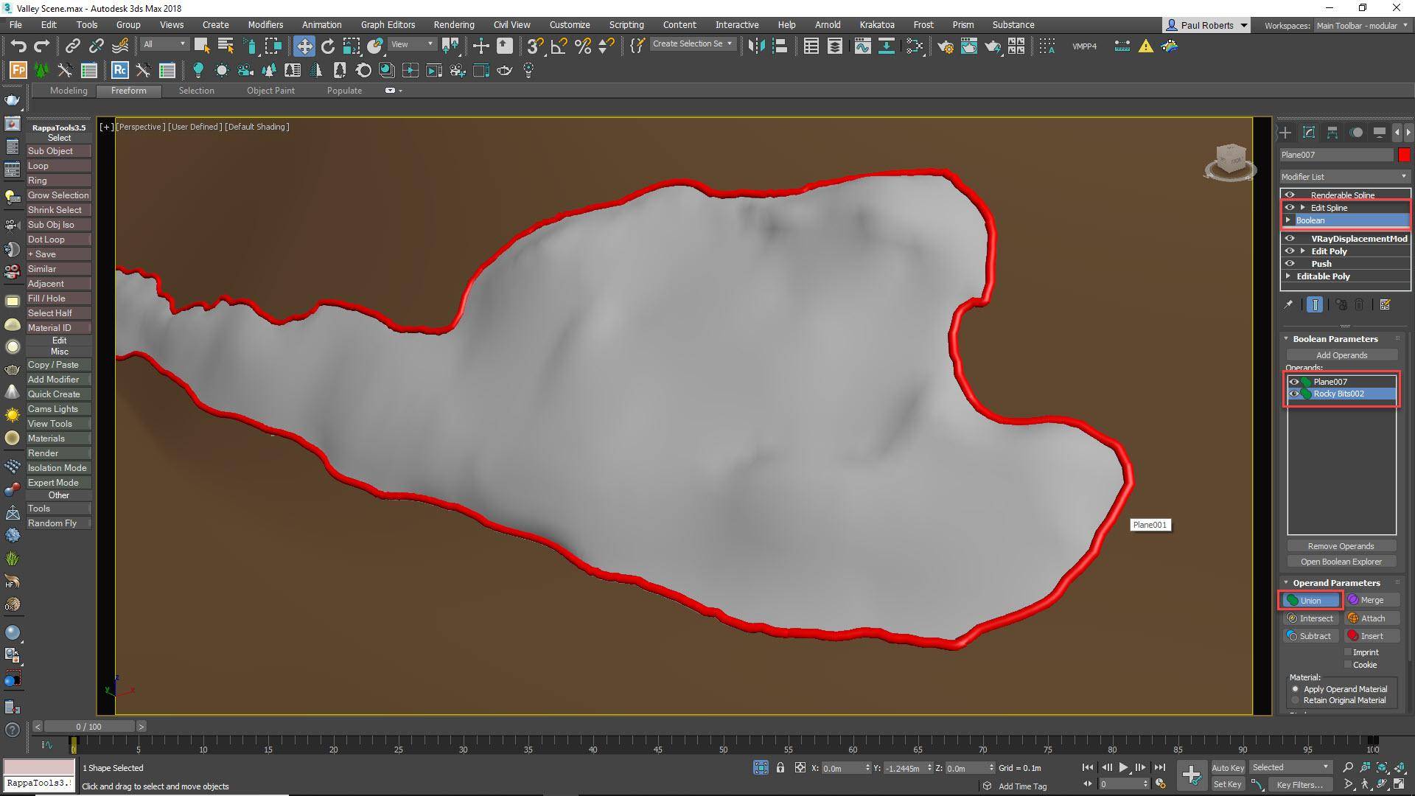Open the Modifier List dropdown

point(1402,177)
